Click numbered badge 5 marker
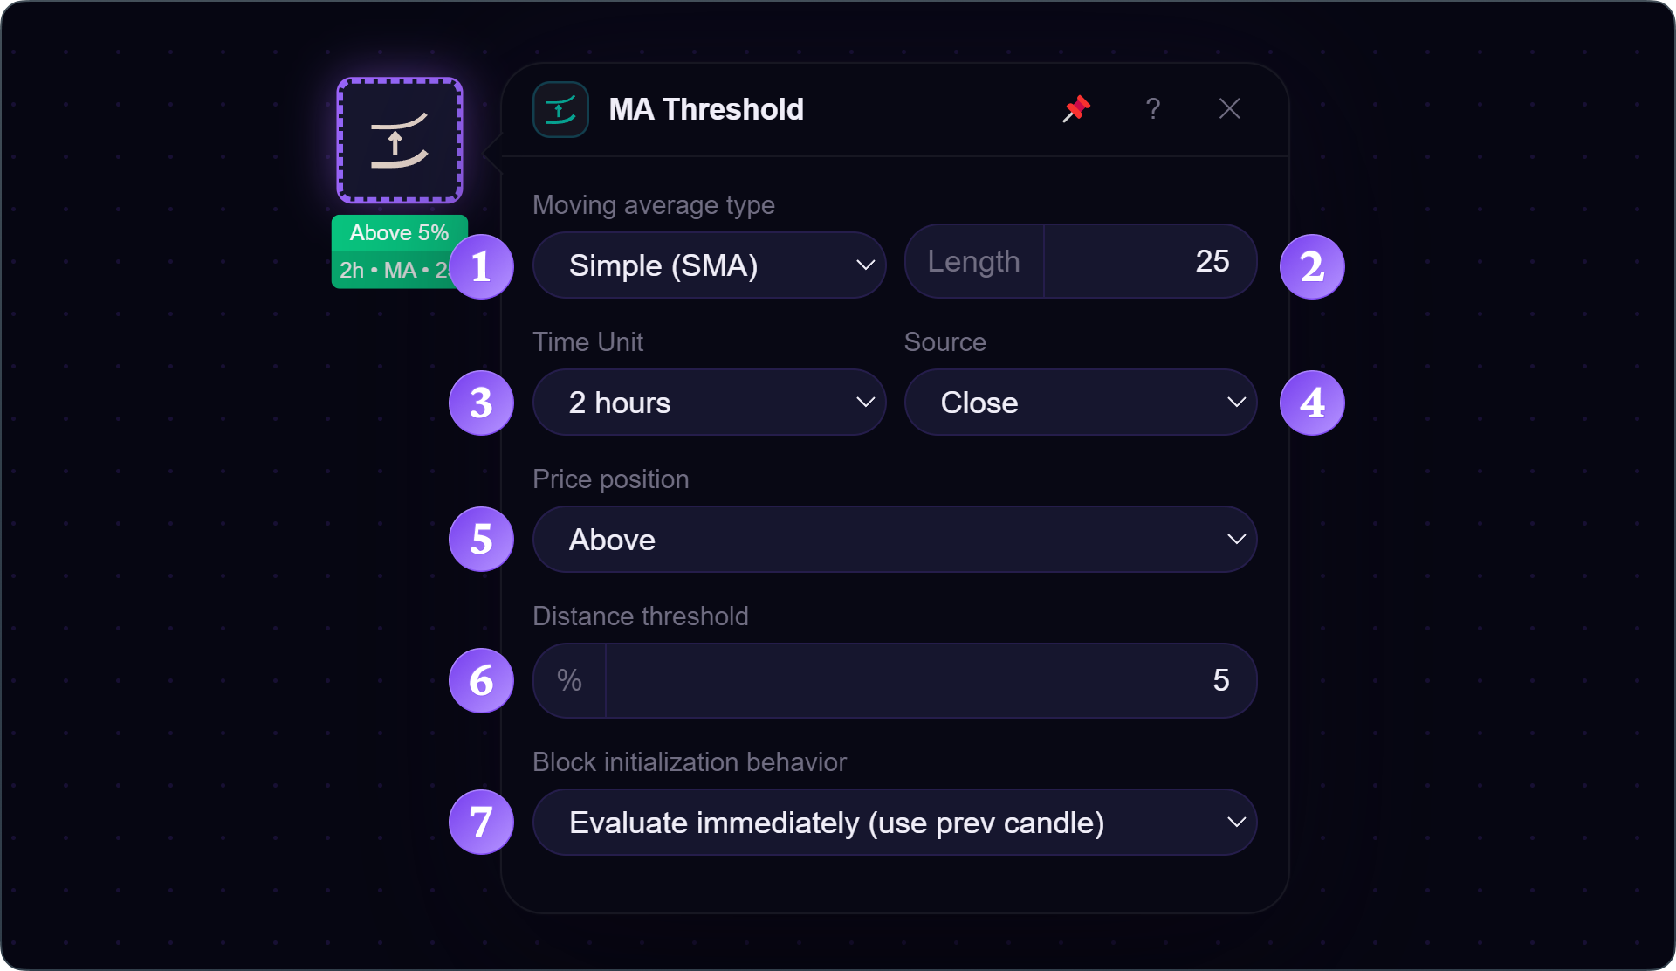Screen dimensions: 1676x971 [x=481, y=539]
